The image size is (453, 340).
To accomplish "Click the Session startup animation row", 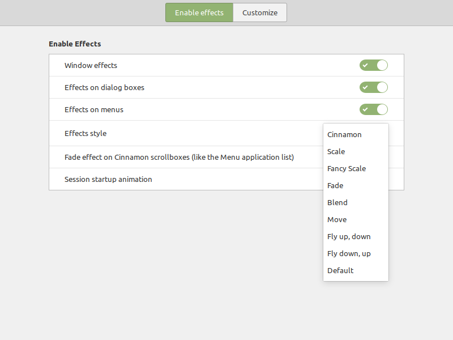I will coord(108,179).
